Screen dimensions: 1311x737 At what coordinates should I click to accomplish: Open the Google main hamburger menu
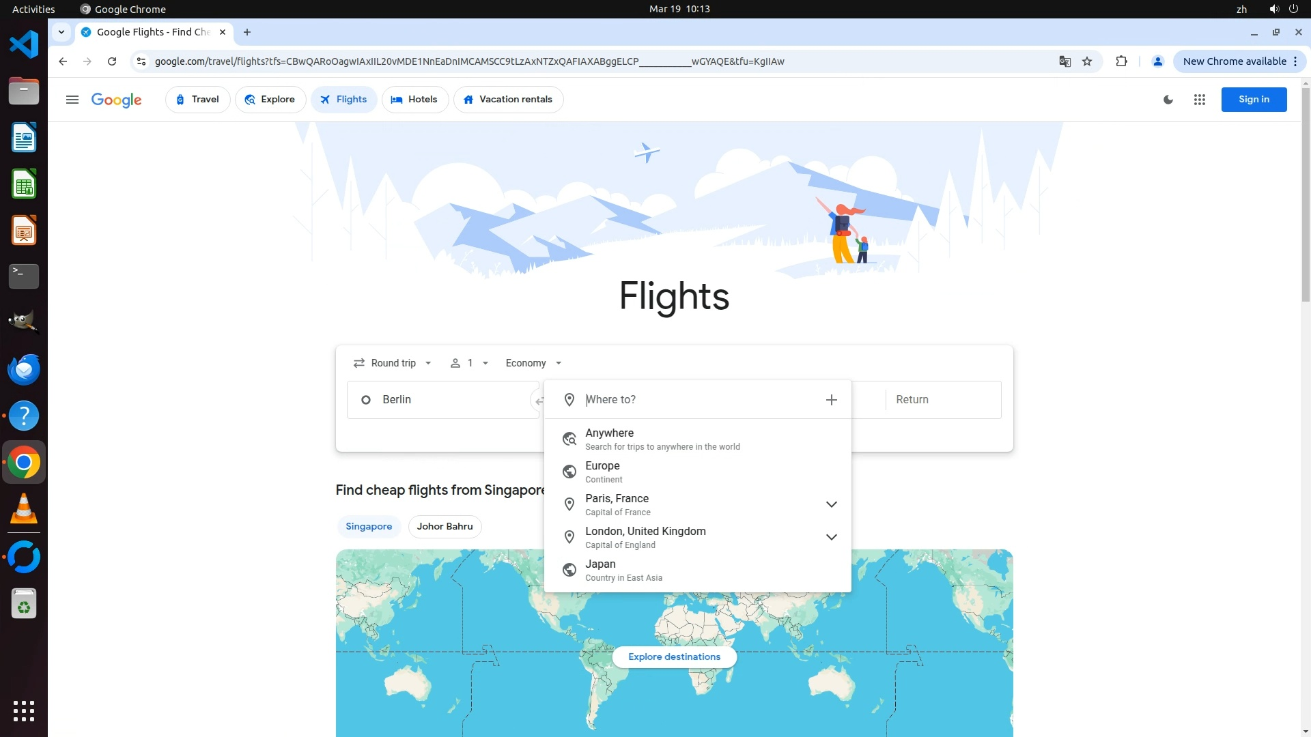[x=72, y=100]
